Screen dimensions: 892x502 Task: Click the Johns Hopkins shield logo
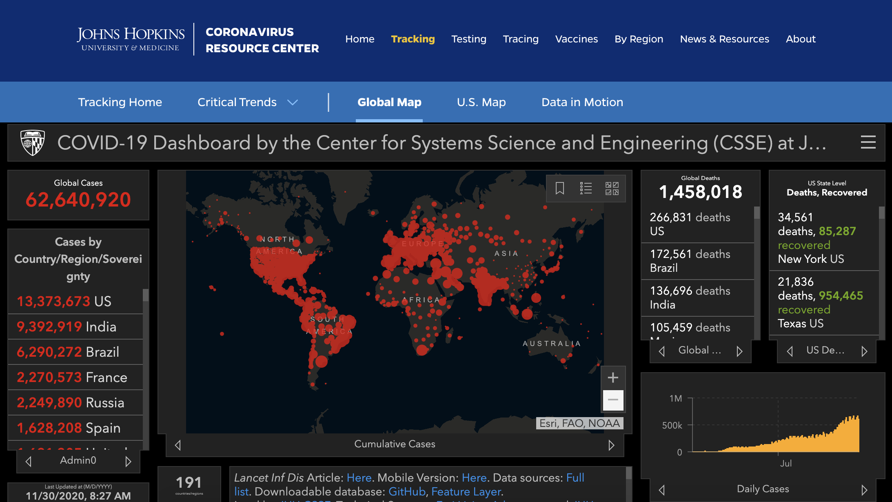(x=33, y=142)
